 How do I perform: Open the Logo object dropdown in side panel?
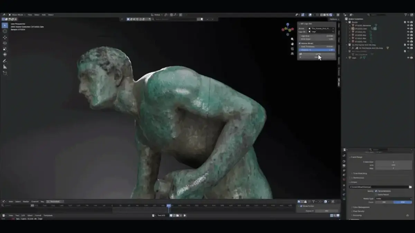[321, 31]
